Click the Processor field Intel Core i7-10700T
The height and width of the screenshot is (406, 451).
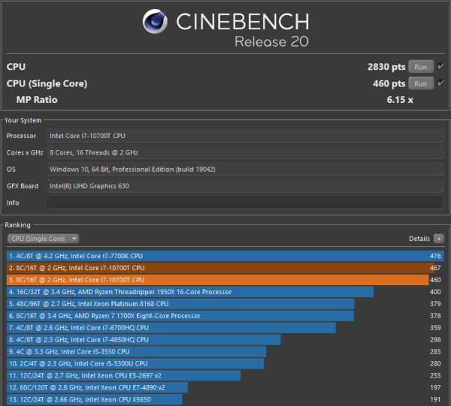pos(245,136)
